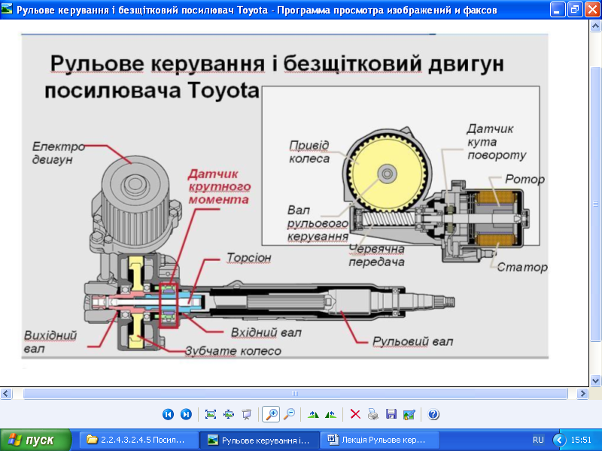This screenshot has height=451, width=602.
Task: Click the 15:51 clock in the tray
Action: click(x=581, y=440)
